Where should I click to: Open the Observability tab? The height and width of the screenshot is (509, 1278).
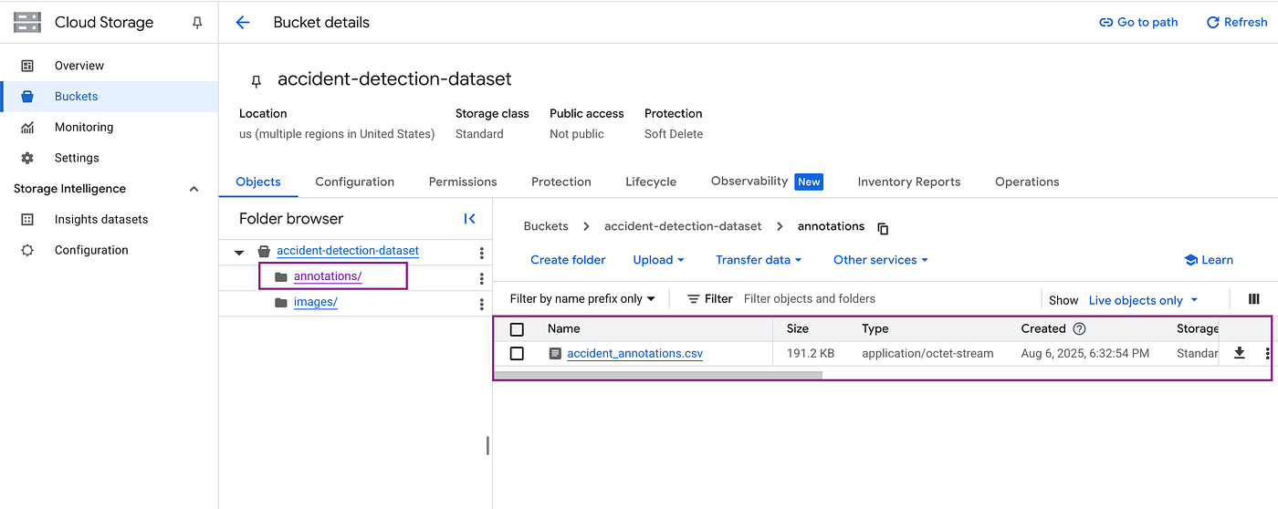767,182
